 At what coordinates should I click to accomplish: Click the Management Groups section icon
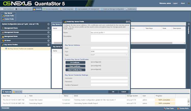[x=3, y=32]
